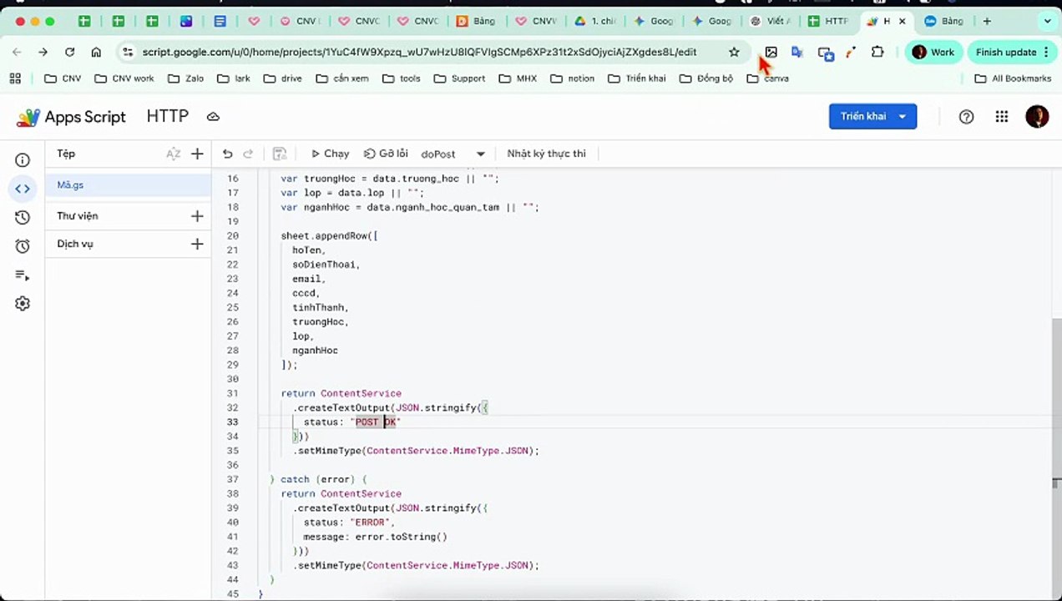
Task: Click the HTTP project title
Action: pos(168,117)
